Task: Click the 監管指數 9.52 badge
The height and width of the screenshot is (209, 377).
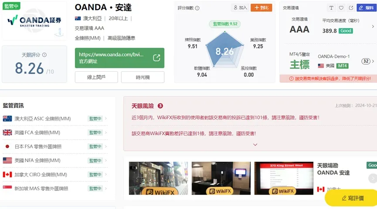Action: pyautogui.click(x=225, y=24)
